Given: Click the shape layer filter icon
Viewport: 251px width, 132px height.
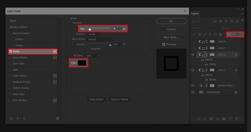Looking at the screenshot, I should pyautogui.click(x=232, y=21).
